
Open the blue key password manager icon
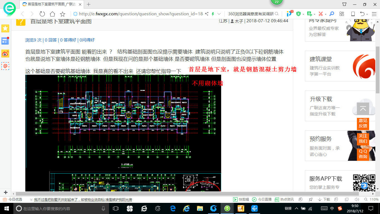point(332,14)
